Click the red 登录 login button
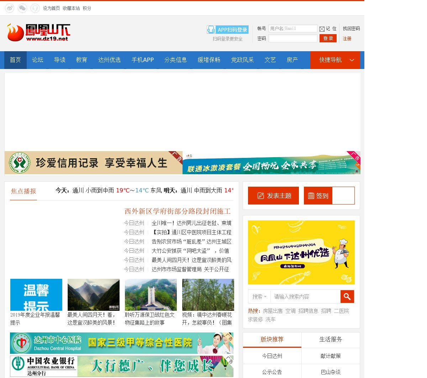Screen dimensions: 427x378 pyautogui.click(x=328, y=38)
